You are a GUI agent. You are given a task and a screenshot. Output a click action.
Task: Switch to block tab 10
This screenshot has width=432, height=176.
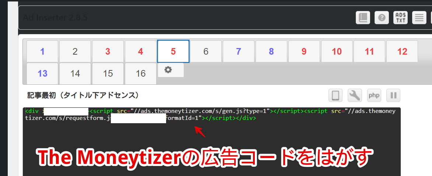coord(337,51)
